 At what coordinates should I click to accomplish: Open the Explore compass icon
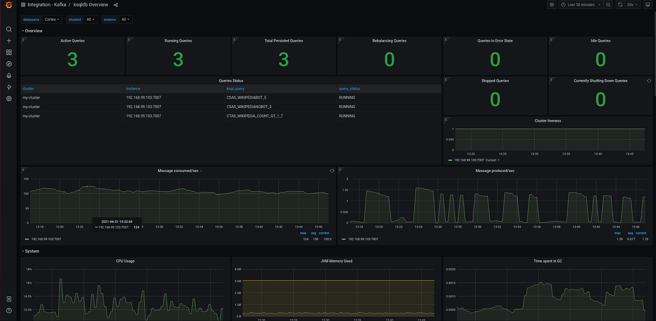9,64
